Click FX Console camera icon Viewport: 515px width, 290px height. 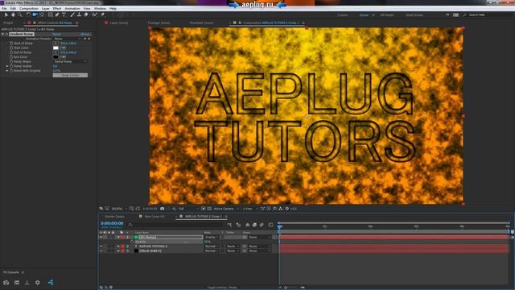click(6, 283)
